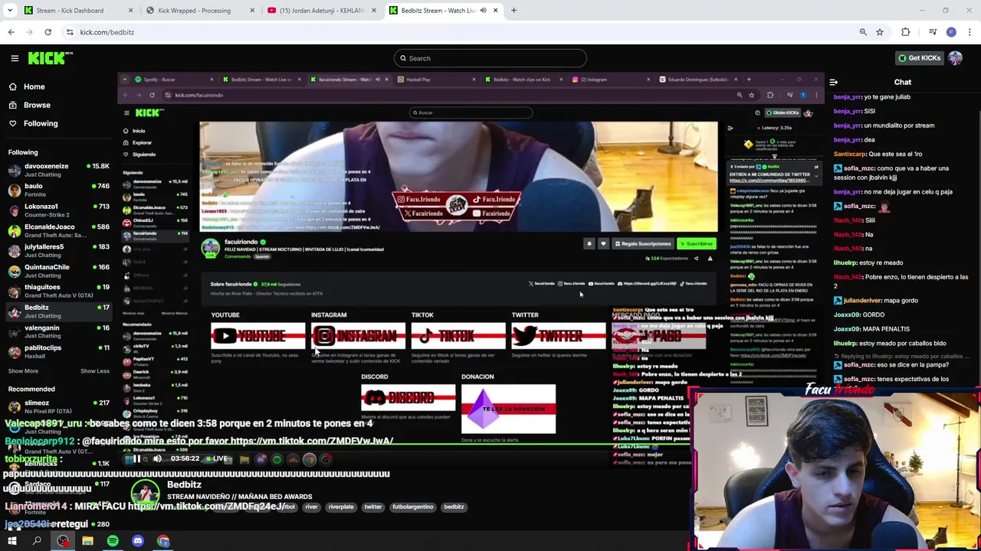Open the Chrome three-dot menu
This screenshot has height=551, width=981.
pyautogui.click(x=970, y=32)
